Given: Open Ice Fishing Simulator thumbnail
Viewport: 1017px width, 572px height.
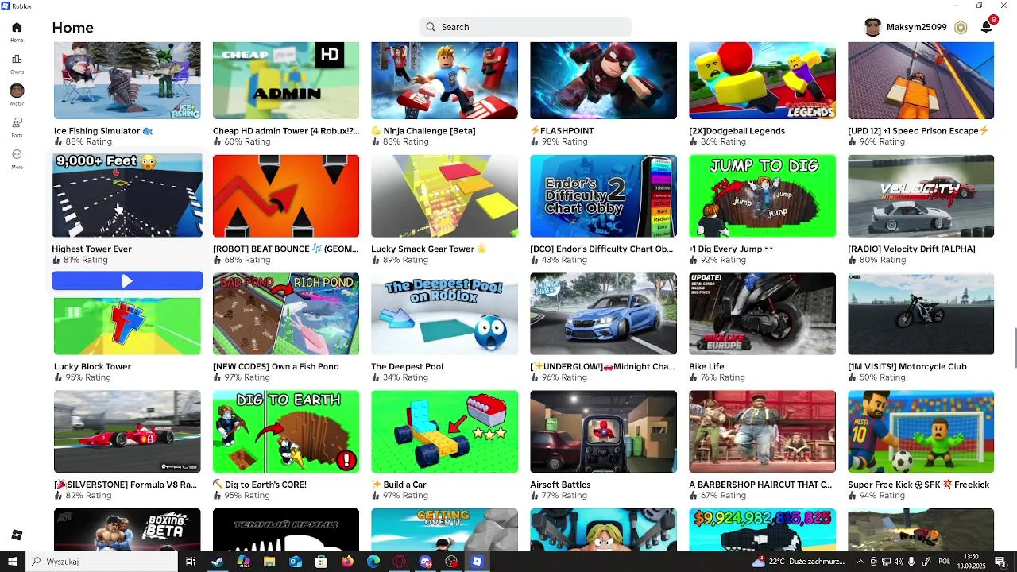Looking at the screenshot, I should click(x=127, y=81).
